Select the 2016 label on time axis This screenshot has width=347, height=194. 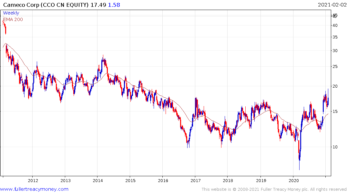[x=163, y=180]
